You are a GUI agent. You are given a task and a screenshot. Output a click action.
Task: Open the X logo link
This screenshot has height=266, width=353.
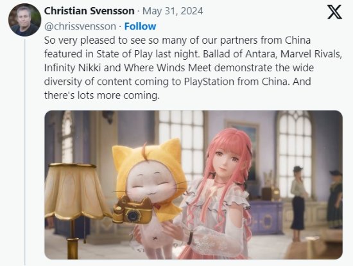334,12
